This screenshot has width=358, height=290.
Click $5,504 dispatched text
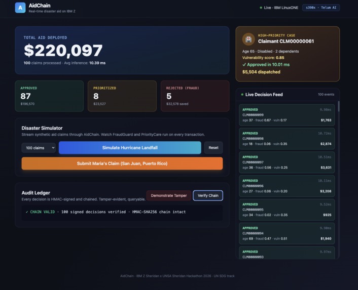coord(261,72)
